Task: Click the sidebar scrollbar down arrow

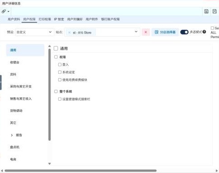Action: tap(50, 164)
